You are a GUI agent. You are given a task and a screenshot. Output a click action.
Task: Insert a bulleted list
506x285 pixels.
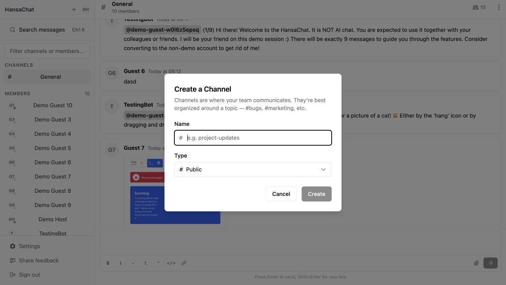coord(133,263)
